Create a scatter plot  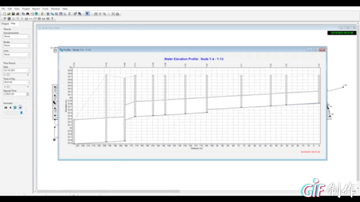click(65, 14)
